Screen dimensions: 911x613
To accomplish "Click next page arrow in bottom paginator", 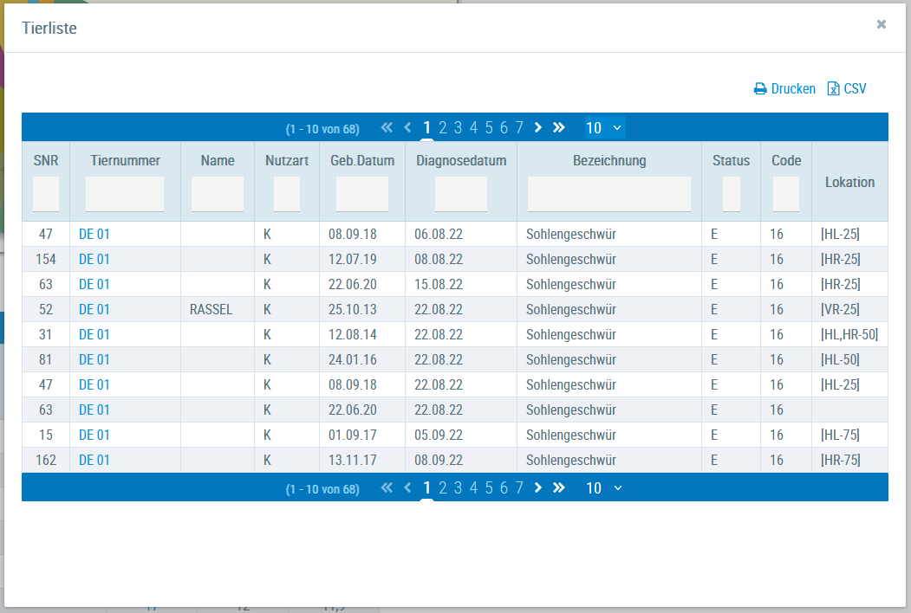I will point(538,488).
